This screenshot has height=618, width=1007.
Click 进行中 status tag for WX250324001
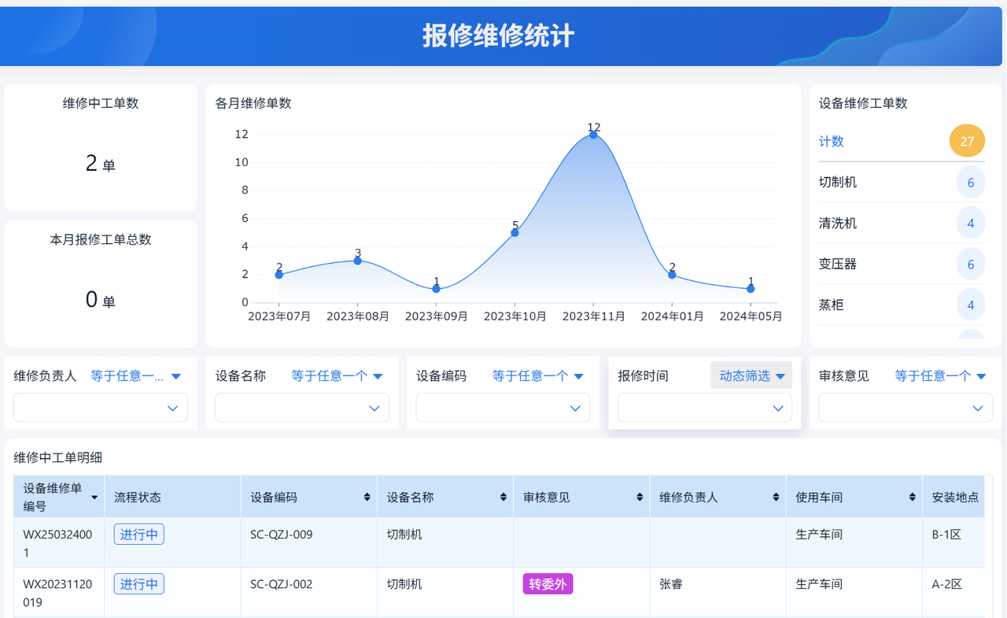pos(139,535)
